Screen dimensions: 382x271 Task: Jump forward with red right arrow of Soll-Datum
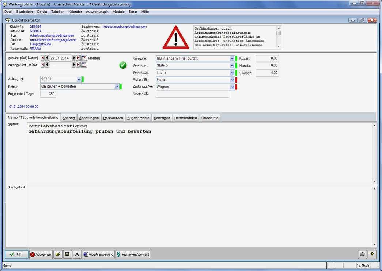coord(78,58)
